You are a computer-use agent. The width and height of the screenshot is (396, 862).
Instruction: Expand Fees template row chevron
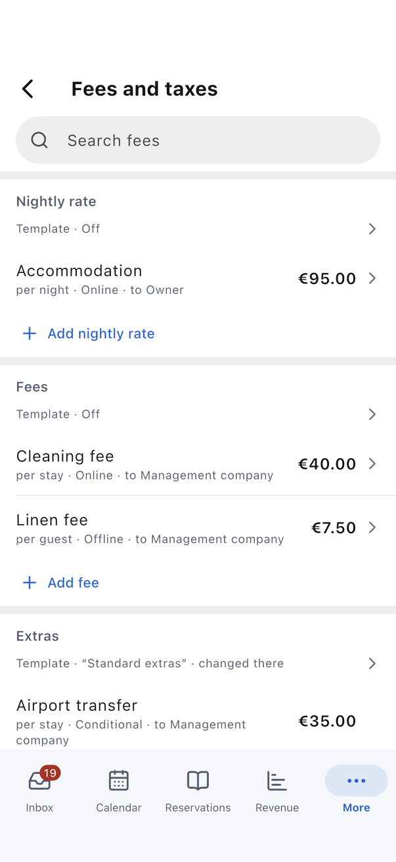point(372,414)
